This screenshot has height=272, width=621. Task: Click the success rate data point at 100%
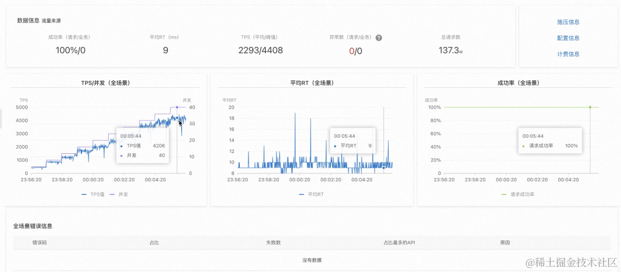590,107
